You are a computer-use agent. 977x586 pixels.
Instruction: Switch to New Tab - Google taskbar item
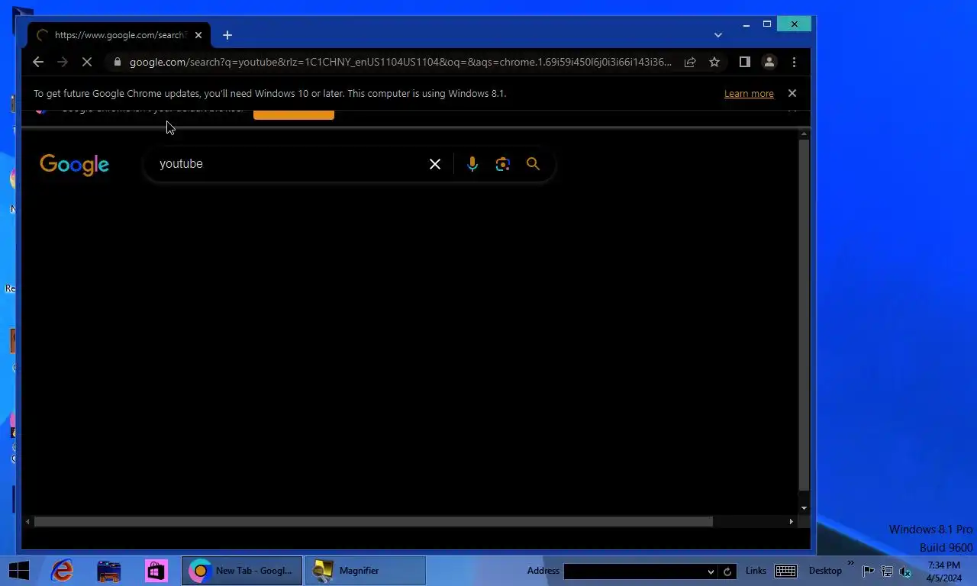pos(242,571)
